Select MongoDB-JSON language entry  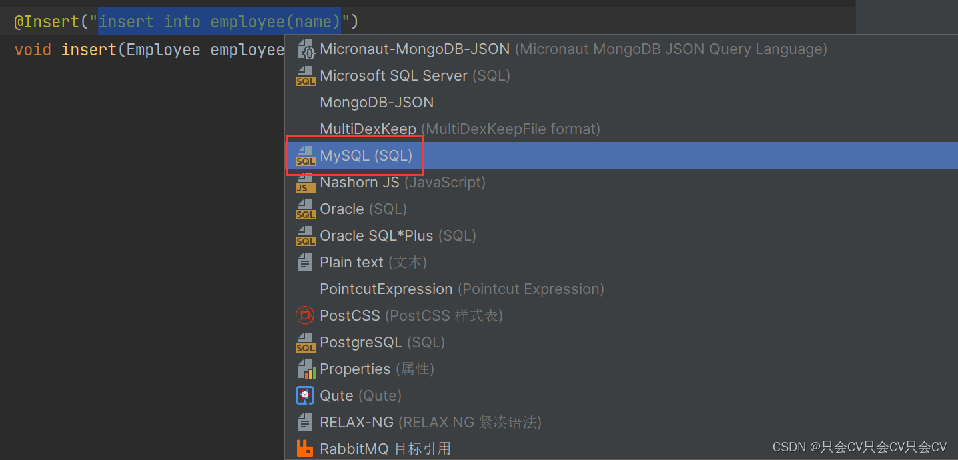click(376, 102)
